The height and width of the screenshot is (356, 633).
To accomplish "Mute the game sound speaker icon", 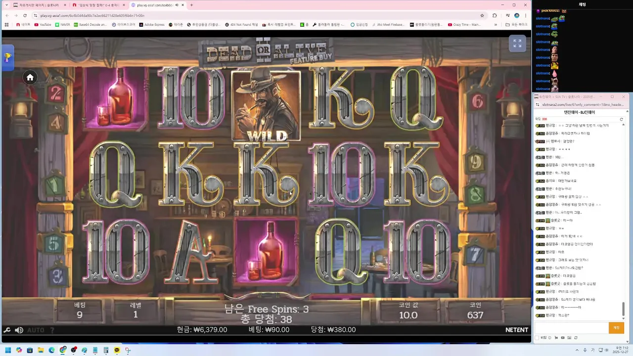I will (19, 330).
